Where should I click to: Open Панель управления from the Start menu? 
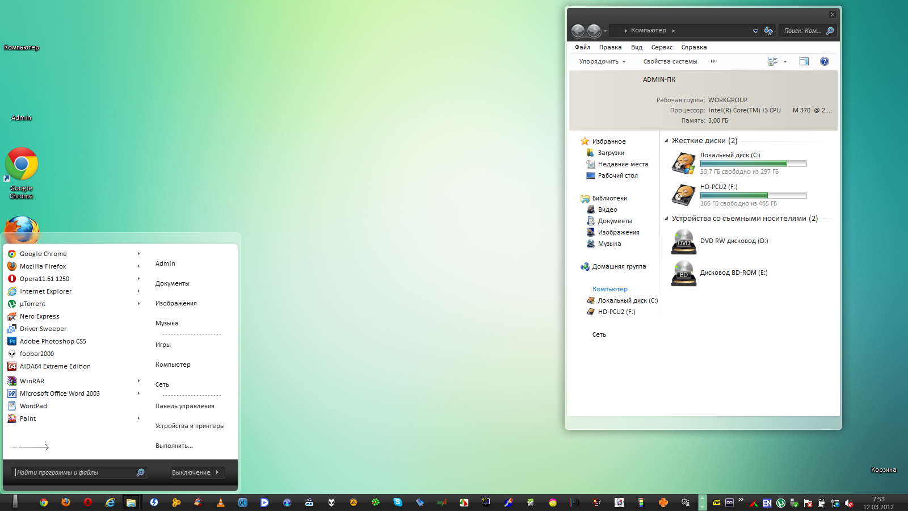(x=184, y=406)
